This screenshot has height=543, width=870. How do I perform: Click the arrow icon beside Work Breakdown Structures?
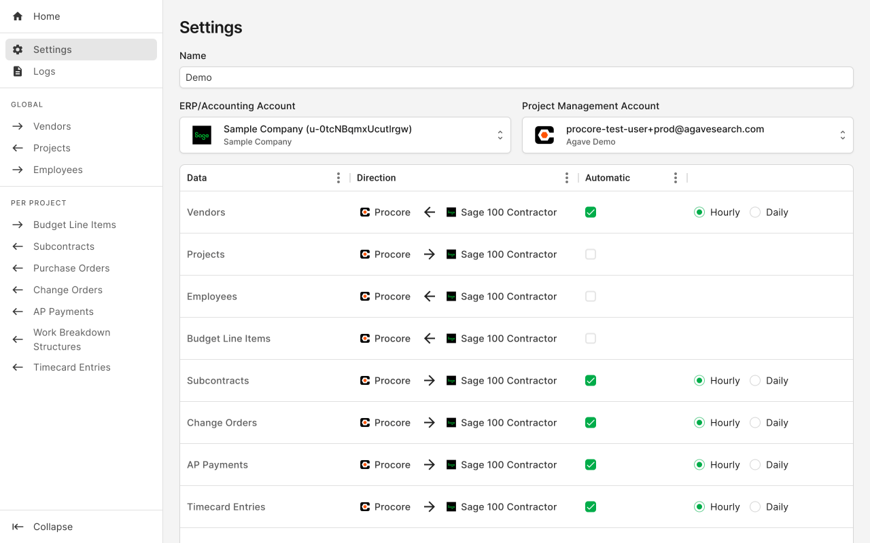point(18,339)
